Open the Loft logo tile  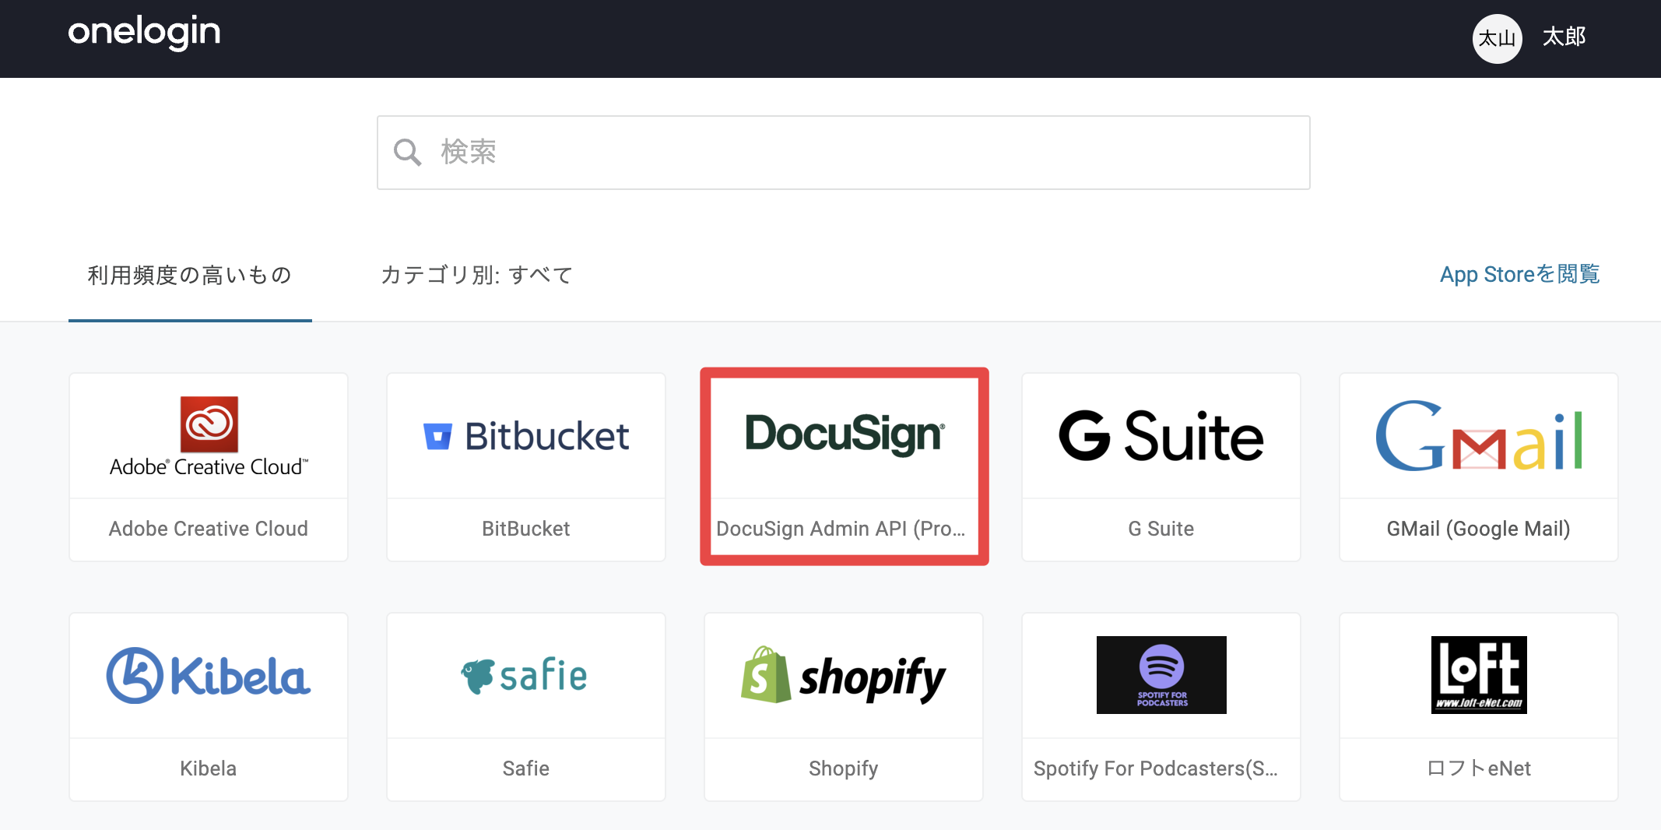(1479, 675)
